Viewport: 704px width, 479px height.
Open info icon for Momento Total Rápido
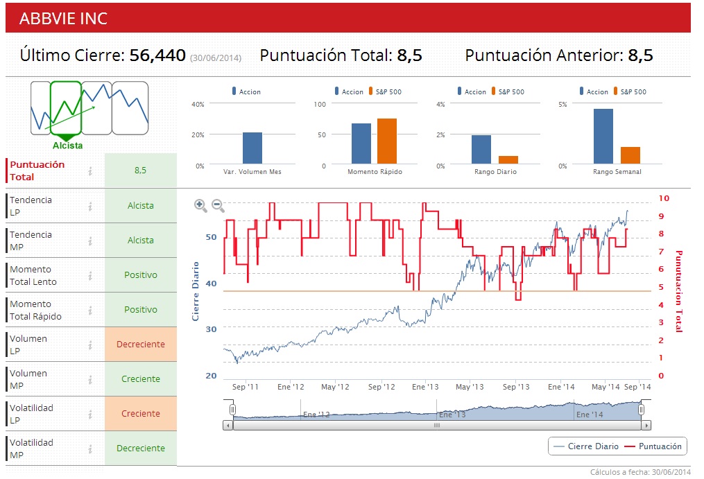pos(90,310)
